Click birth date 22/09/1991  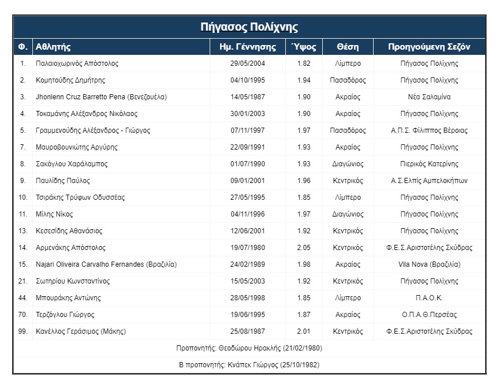(x=247, y=147)
